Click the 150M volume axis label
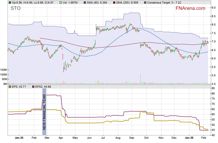Viewport: 218px width, 143px height. click(x=3, y=70)
